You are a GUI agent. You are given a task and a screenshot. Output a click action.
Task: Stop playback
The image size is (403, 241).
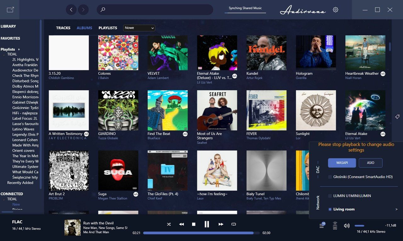(194, 224)
